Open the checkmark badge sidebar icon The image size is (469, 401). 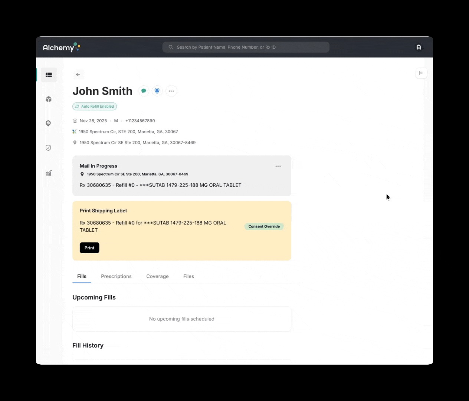point(48,123)
